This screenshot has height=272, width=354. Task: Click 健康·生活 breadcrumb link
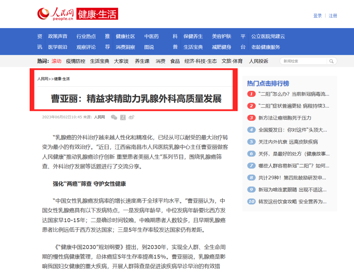(x=62, y=79)
